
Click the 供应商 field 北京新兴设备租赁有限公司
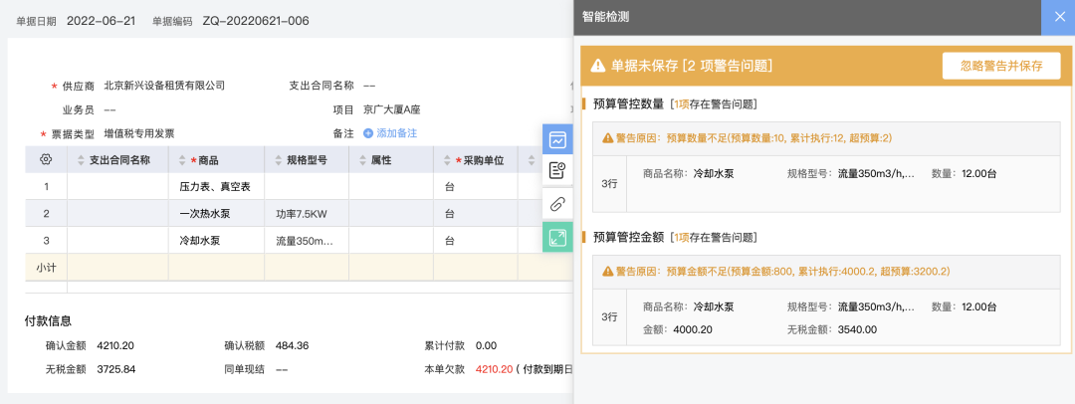pyautogui.click(x=164, y=86)
